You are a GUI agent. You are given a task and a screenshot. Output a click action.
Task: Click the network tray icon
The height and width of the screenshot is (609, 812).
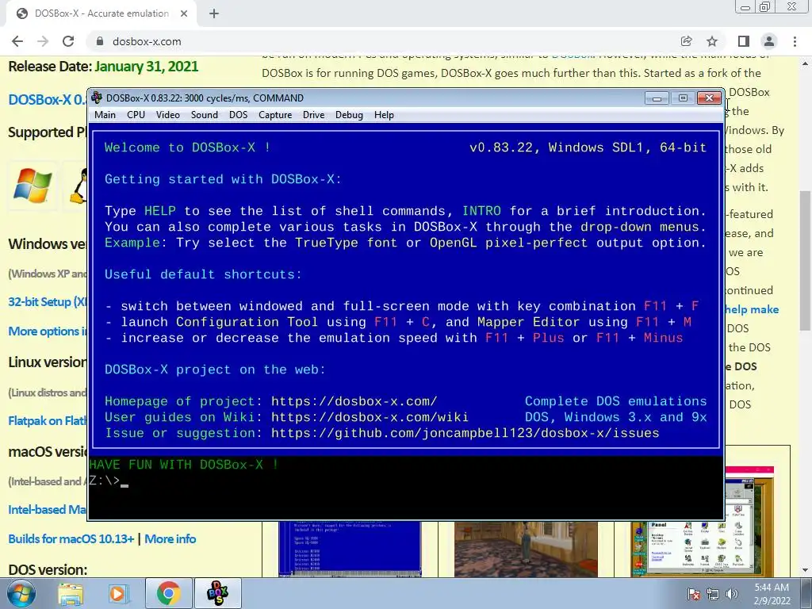point(713,594)
